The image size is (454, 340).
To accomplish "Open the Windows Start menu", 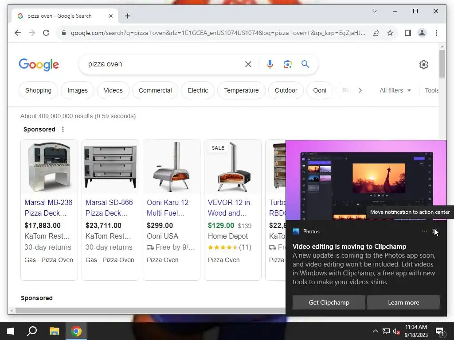I will point(11,331).
